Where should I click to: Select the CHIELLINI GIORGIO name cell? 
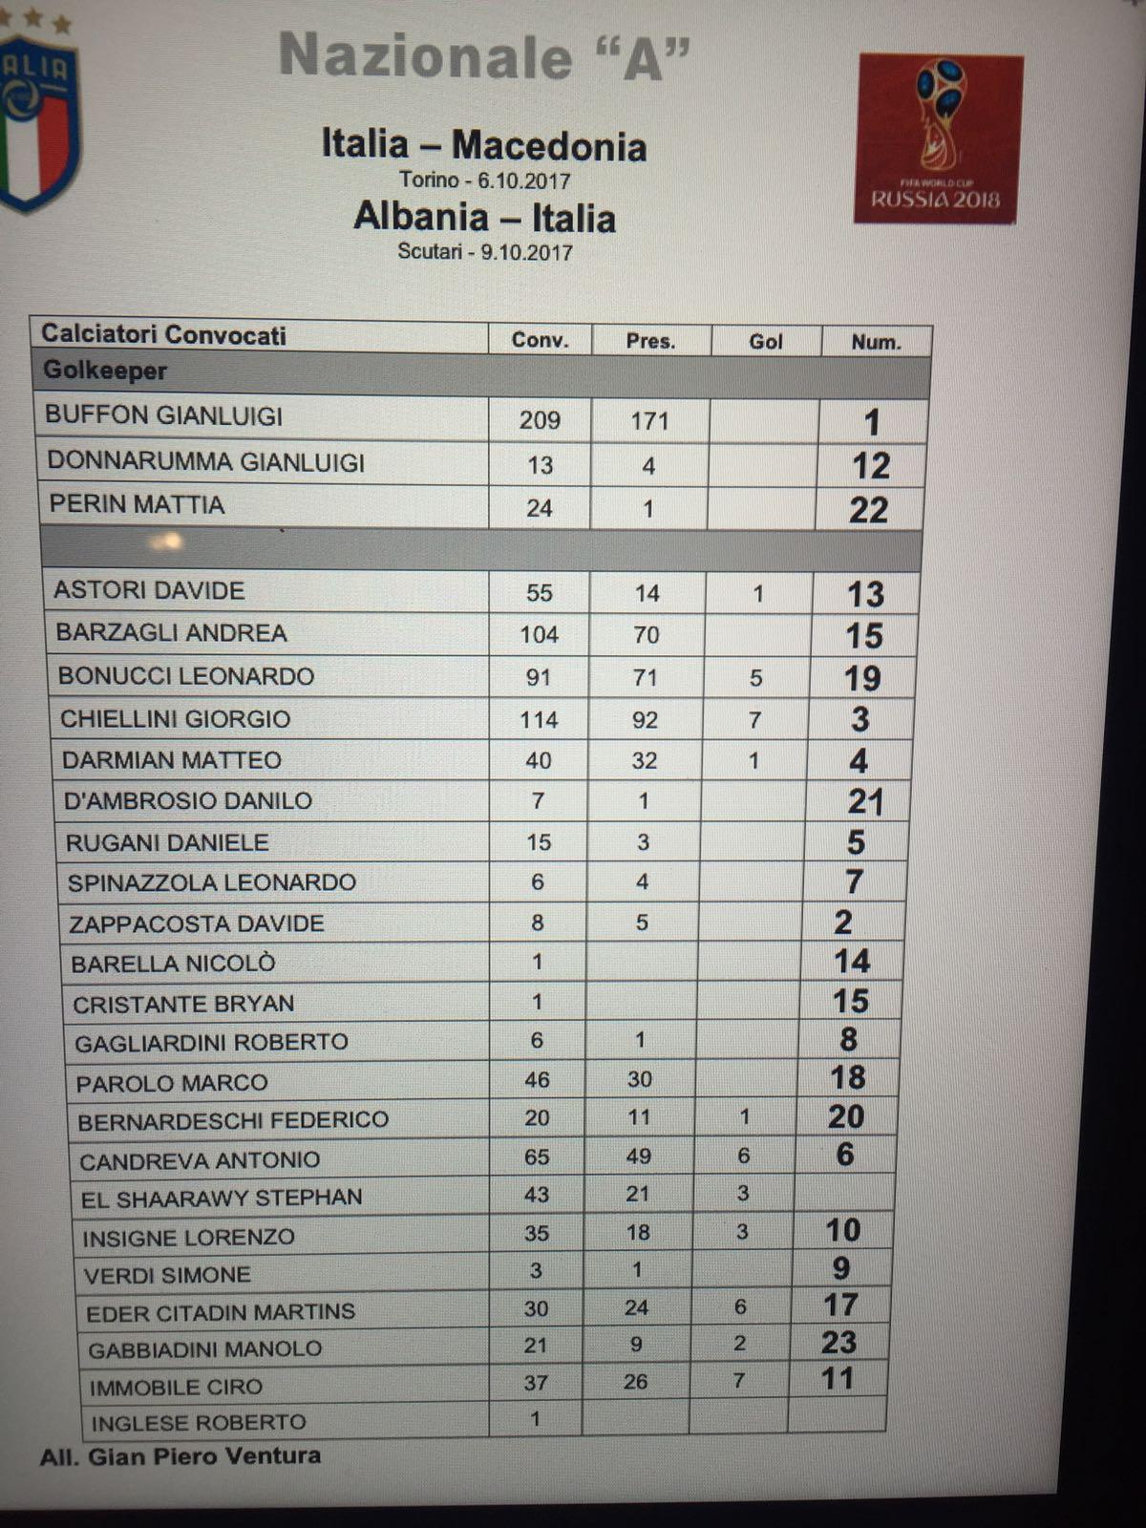click(176, 719)
